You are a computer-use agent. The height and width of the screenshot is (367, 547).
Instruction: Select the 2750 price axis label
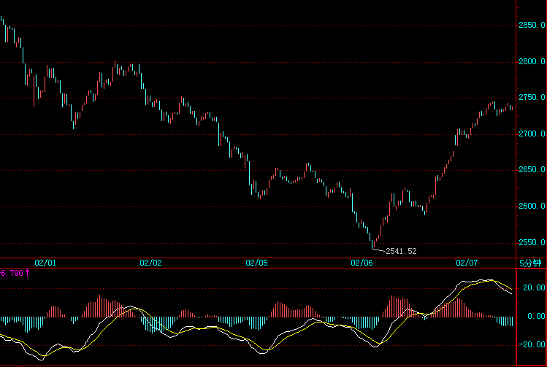click(532, 98)
